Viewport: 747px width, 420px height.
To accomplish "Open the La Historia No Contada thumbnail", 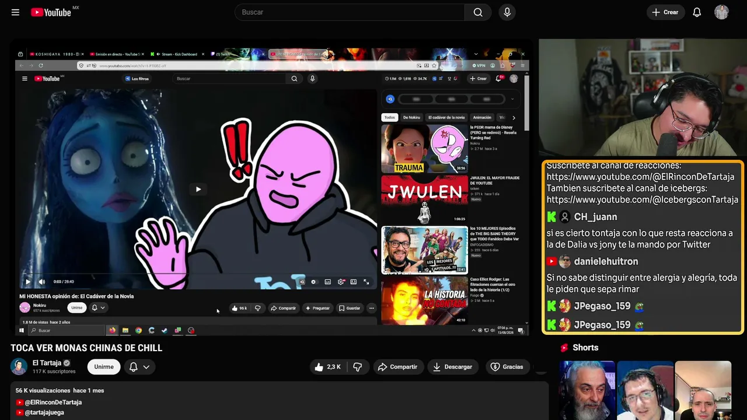I will pyautogui.click(x=425, y=300).
